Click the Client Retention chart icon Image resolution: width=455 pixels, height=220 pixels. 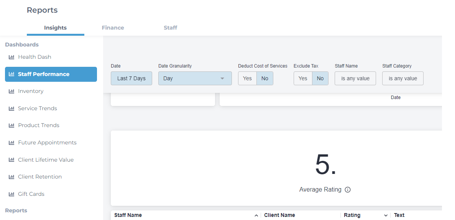tap(11, 177)
